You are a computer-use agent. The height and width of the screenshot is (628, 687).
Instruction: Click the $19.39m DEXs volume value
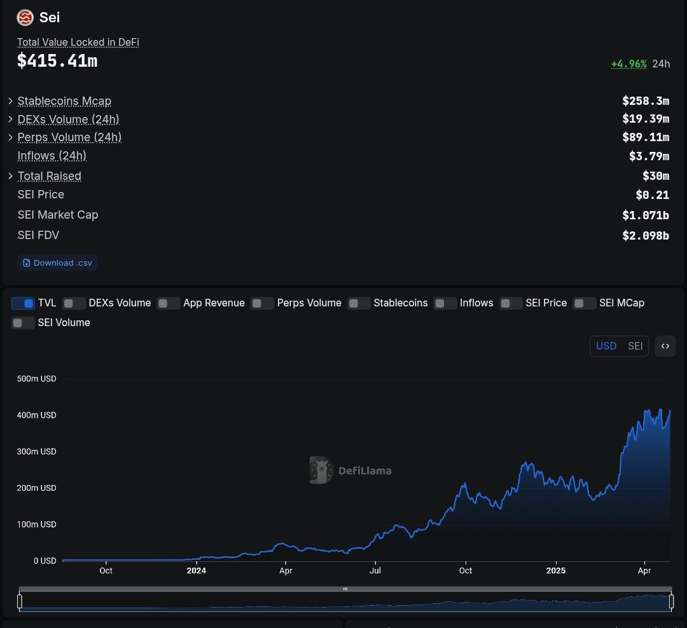pos(646,119)
